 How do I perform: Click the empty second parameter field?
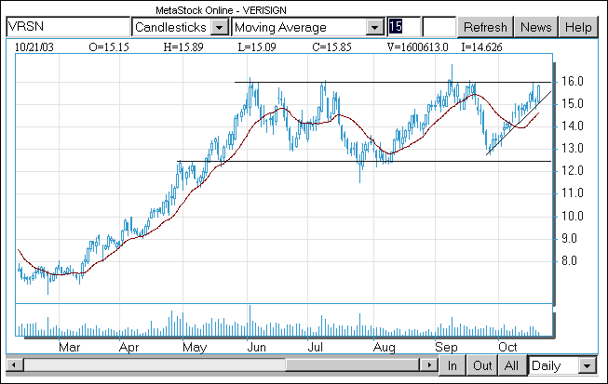[x=439, y=27]
